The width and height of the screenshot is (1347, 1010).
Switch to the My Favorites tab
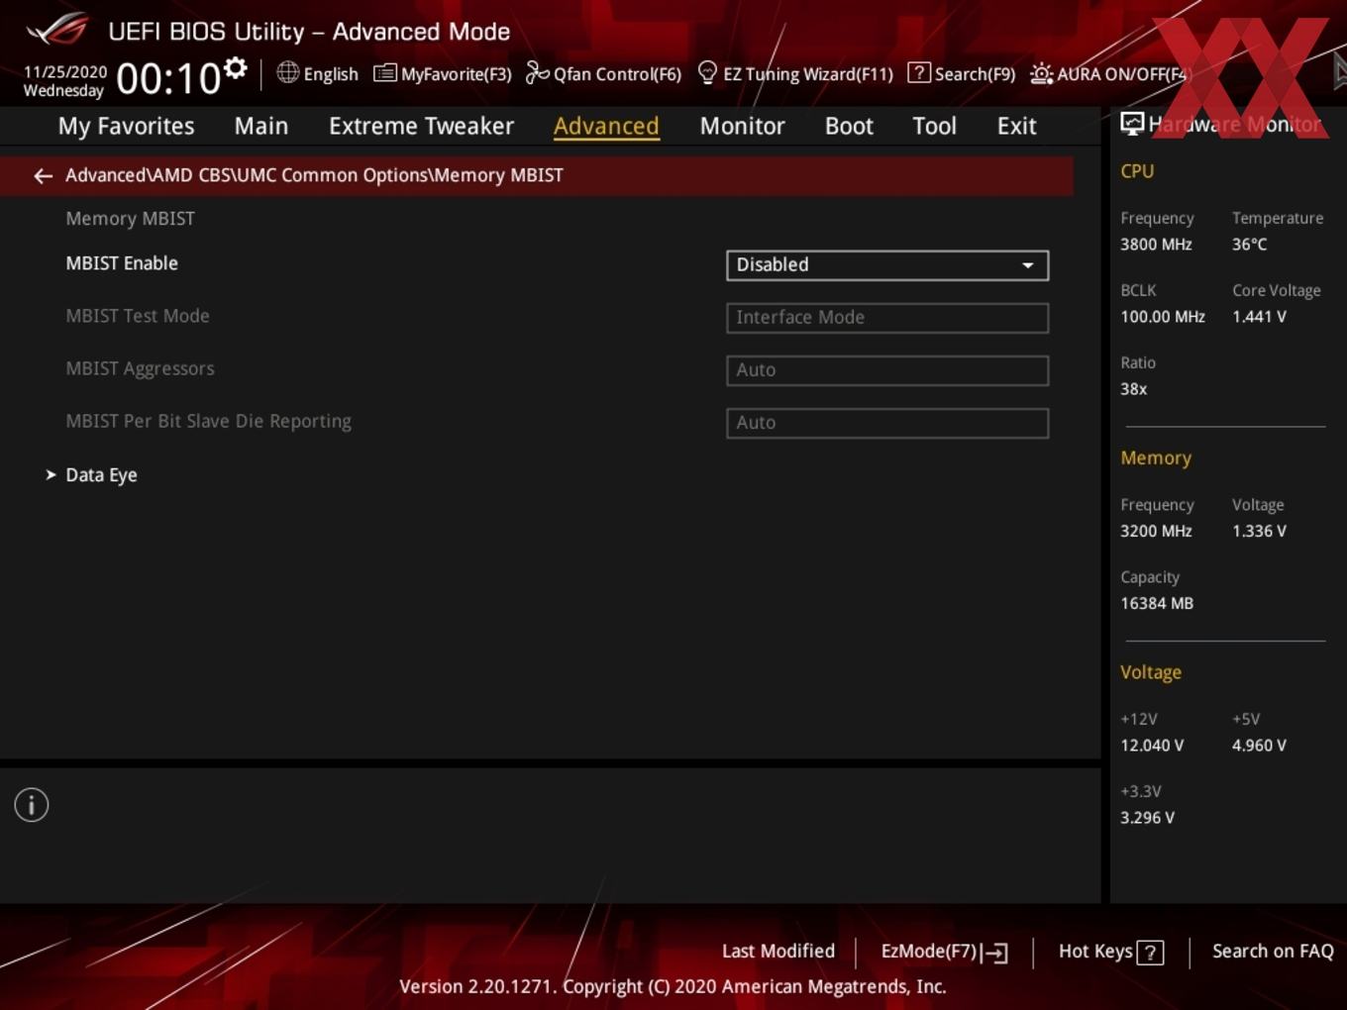pos(126,126)
